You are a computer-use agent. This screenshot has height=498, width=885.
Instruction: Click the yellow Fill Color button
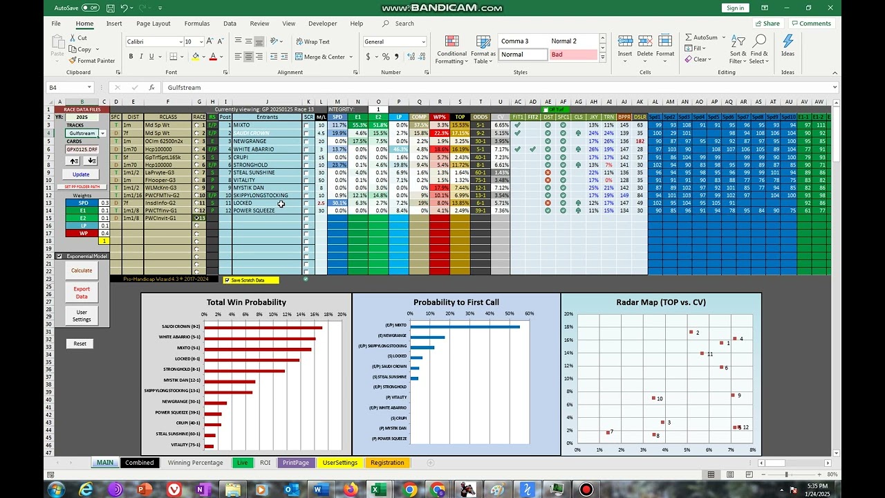click(x=196, y=57)
